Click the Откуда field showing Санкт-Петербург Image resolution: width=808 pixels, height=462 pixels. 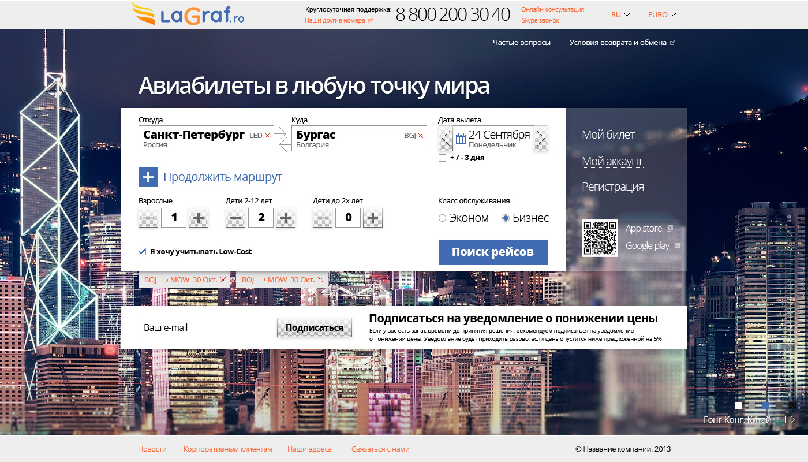[206, 139]
